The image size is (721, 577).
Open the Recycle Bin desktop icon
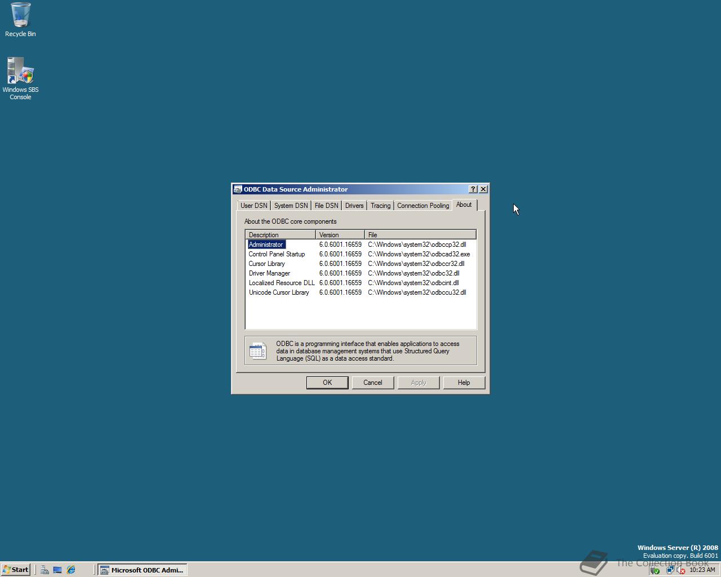[x=20, y=20]
